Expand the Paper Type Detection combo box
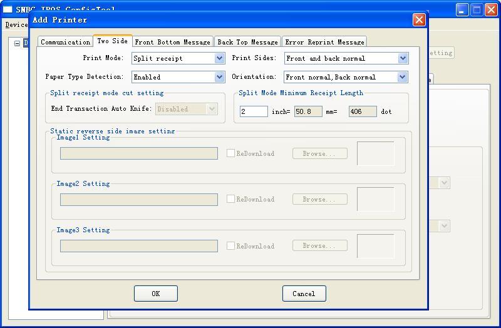 178,77
